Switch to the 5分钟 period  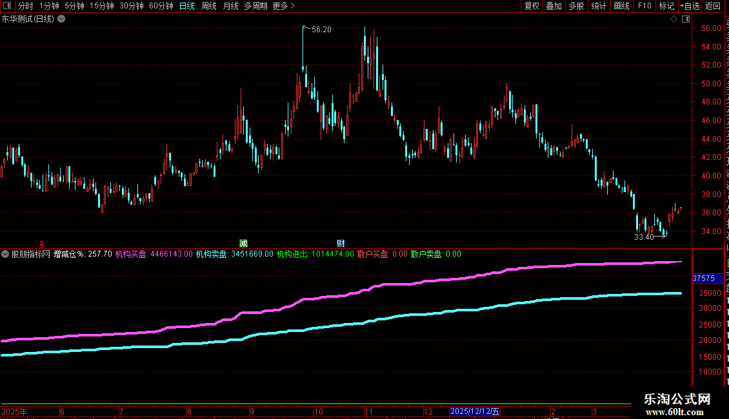(x=74, y=6)
